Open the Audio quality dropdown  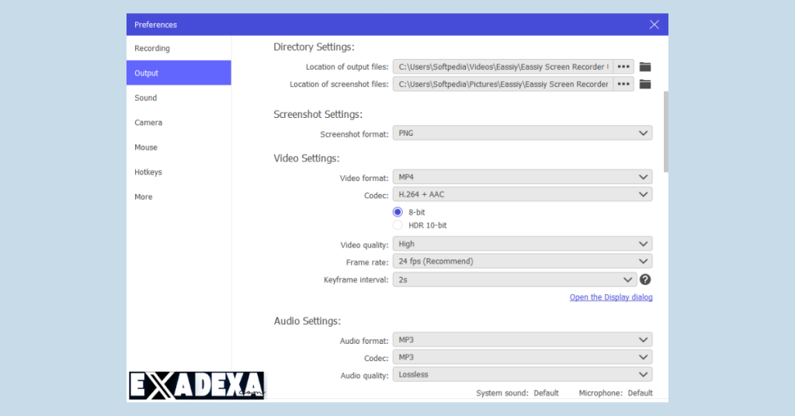pos(522,375)
